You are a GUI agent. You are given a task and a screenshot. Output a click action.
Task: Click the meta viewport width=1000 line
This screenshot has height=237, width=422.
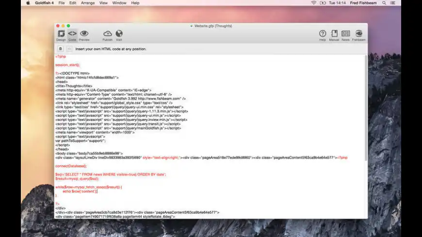(95, 133)
